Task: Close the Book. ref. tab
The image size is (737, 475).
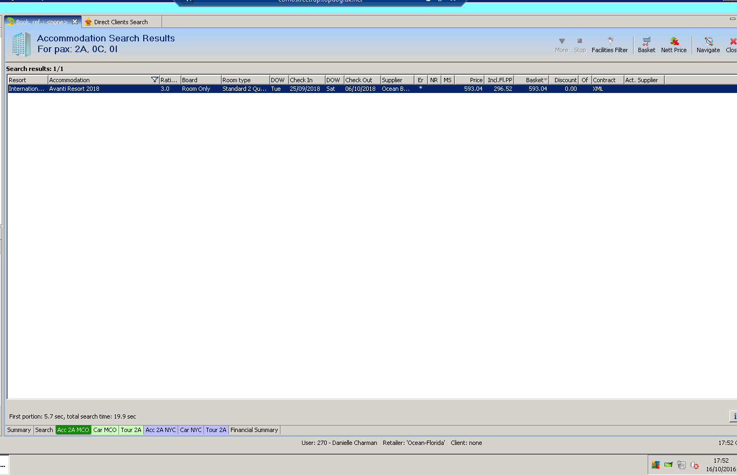Action: click(75, 22)
